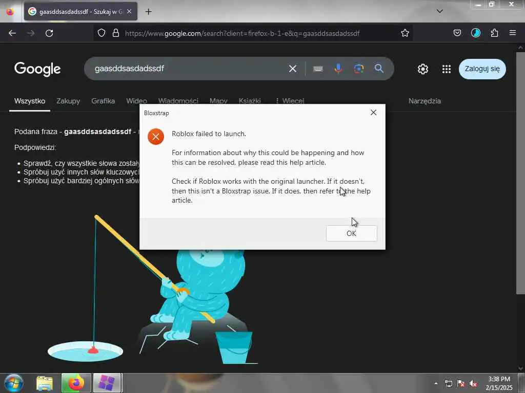The width and height of the screenshot is (525, 393).
Task: Click the Firefox URL address bar
Action: click(x=253, y=33)
